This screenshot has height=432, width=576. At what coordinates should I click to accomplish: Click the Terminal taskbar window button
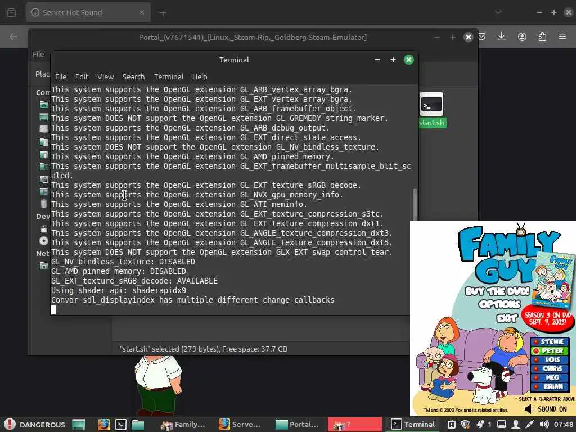point(413,425)
